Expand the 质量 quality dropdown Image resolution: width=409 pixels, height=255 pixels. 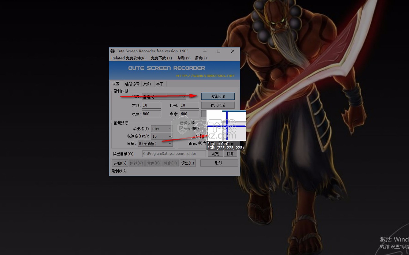(155, 143)
